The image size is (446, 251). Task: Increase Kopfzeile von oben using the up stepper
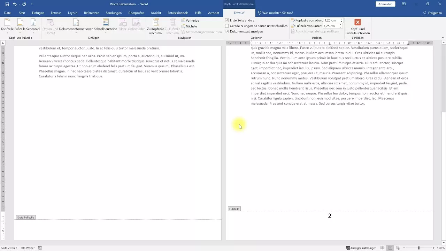[x=341, y=19]
